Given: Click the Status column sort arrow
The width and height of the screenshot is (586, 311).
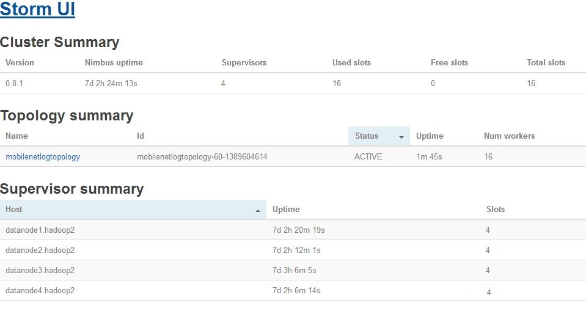Looking at the screenshot, I should 401,137.
